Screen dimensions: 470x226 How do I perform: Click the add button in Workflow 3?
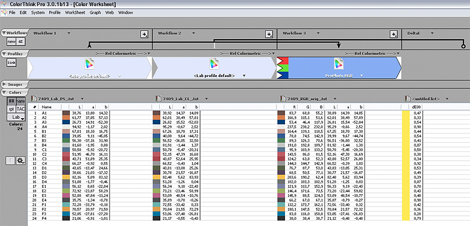(393, 34)
